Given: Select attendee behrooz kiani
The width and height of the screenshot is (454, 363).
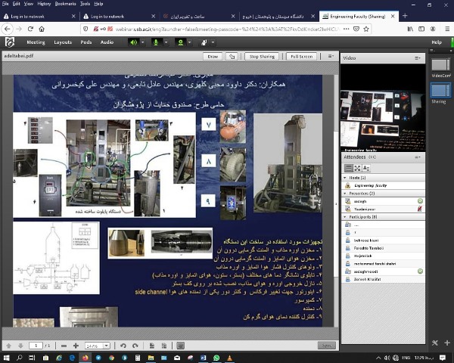Looking at the screenshot, I should click(x=384, y=240).
